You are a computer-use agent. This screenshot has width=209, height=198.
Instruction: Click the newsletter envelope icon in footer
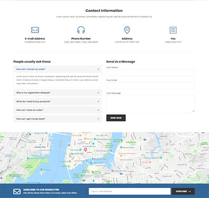pyautogui.click(x=17, y=192)
